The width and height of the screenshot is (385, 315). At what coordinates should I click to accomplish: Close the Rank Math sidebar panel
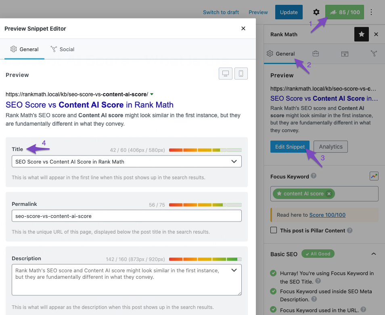376,34
